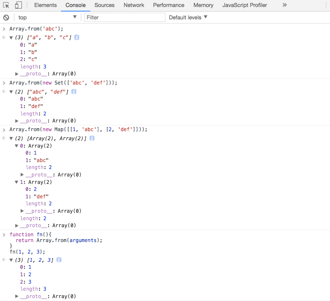
Task: Open the Network tab
Action: click(x=134, y=5)
